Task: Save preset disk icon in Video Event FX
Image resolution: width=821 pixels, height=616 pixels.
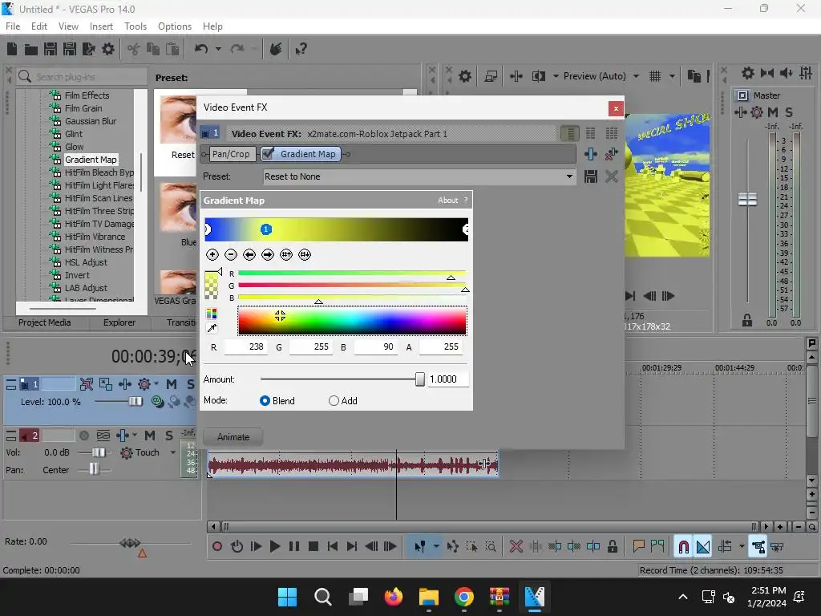Action: pyautogui.click(x=591, y=176)
